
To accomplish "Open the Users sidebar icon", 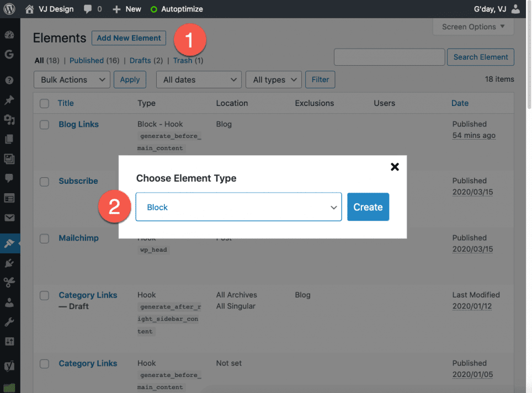I will click(x=9, y=301).
